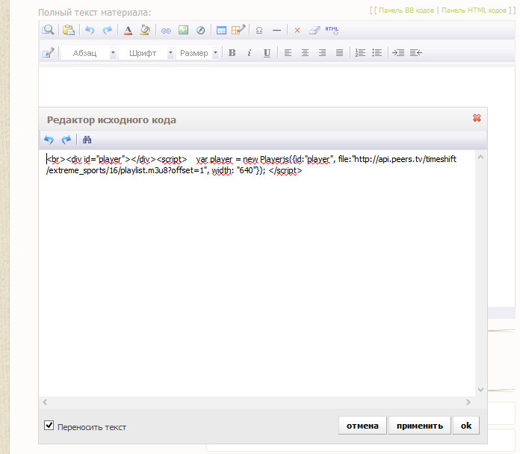Screen dimensions: 520x454
Task: Justify the text fully
Action: pos(340,53)
